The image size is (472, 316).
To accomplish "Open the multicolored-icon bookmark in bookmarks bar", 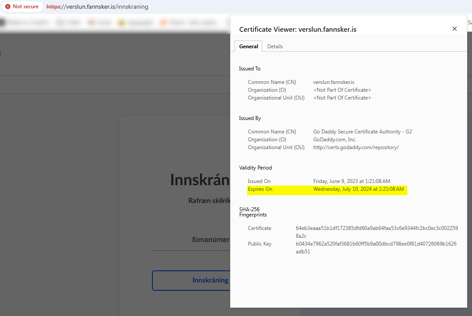I will click(92, 22).
